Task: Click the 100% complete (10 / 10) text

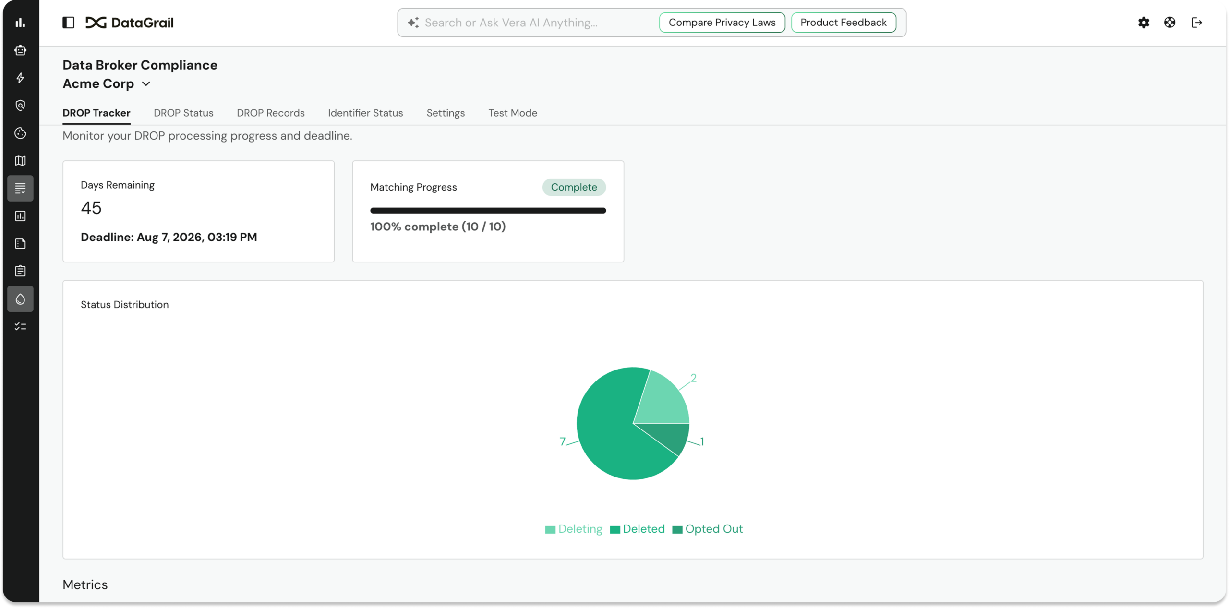Action: [438, 227]
